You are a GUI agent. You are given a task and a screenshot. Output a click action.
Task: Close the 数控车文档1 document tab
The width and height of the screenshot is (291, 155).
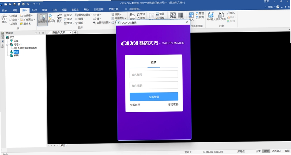pyautogui.click(x=71, y=32)
